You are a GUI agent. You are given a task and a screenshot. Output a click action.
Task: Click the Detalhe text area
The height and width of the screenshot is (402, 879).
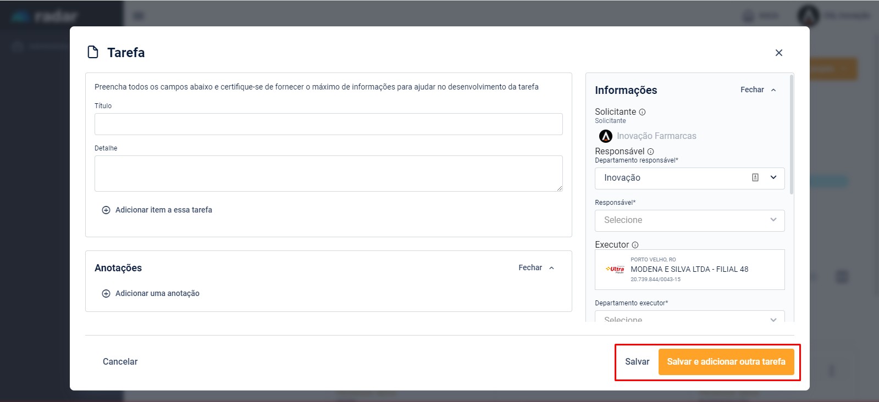click(328, 174)
